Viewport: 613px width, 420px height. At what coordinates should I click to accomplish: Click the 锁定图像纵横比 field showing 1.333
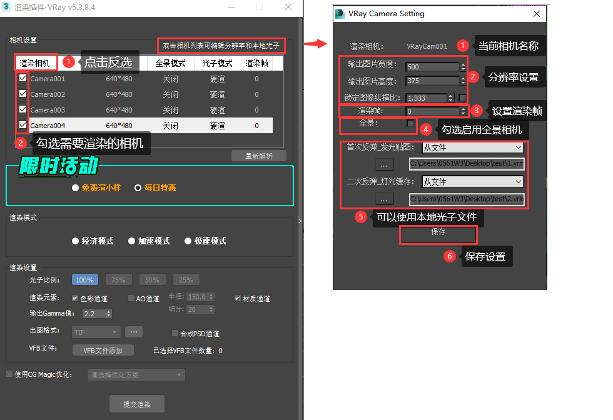point(426,97)
